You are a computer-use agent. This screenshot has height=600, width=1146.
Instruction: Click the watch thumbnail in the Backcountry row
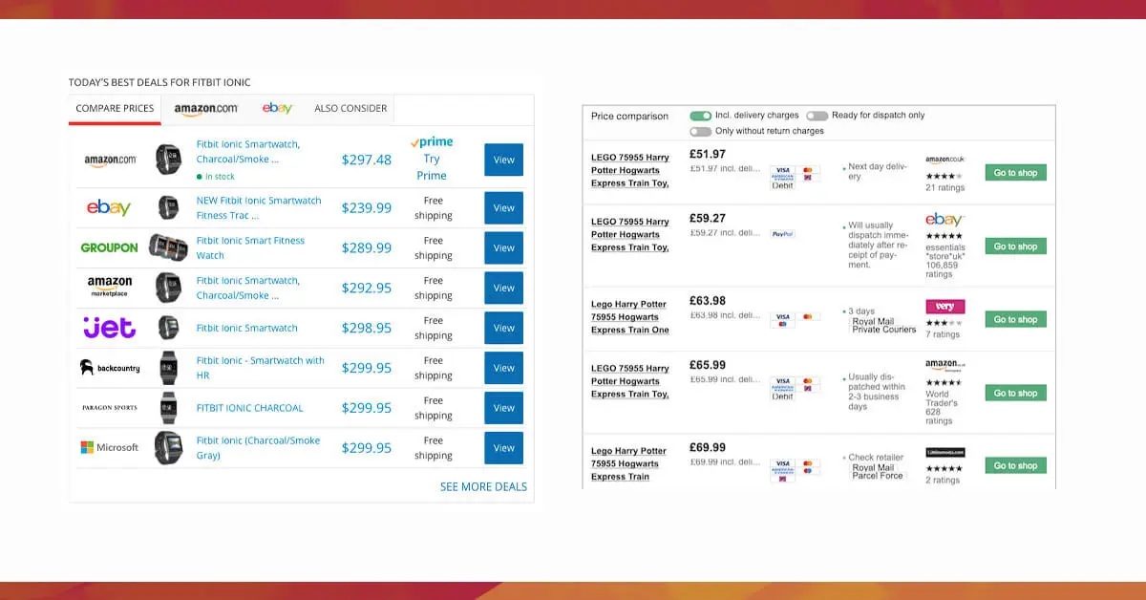point(169,368)
